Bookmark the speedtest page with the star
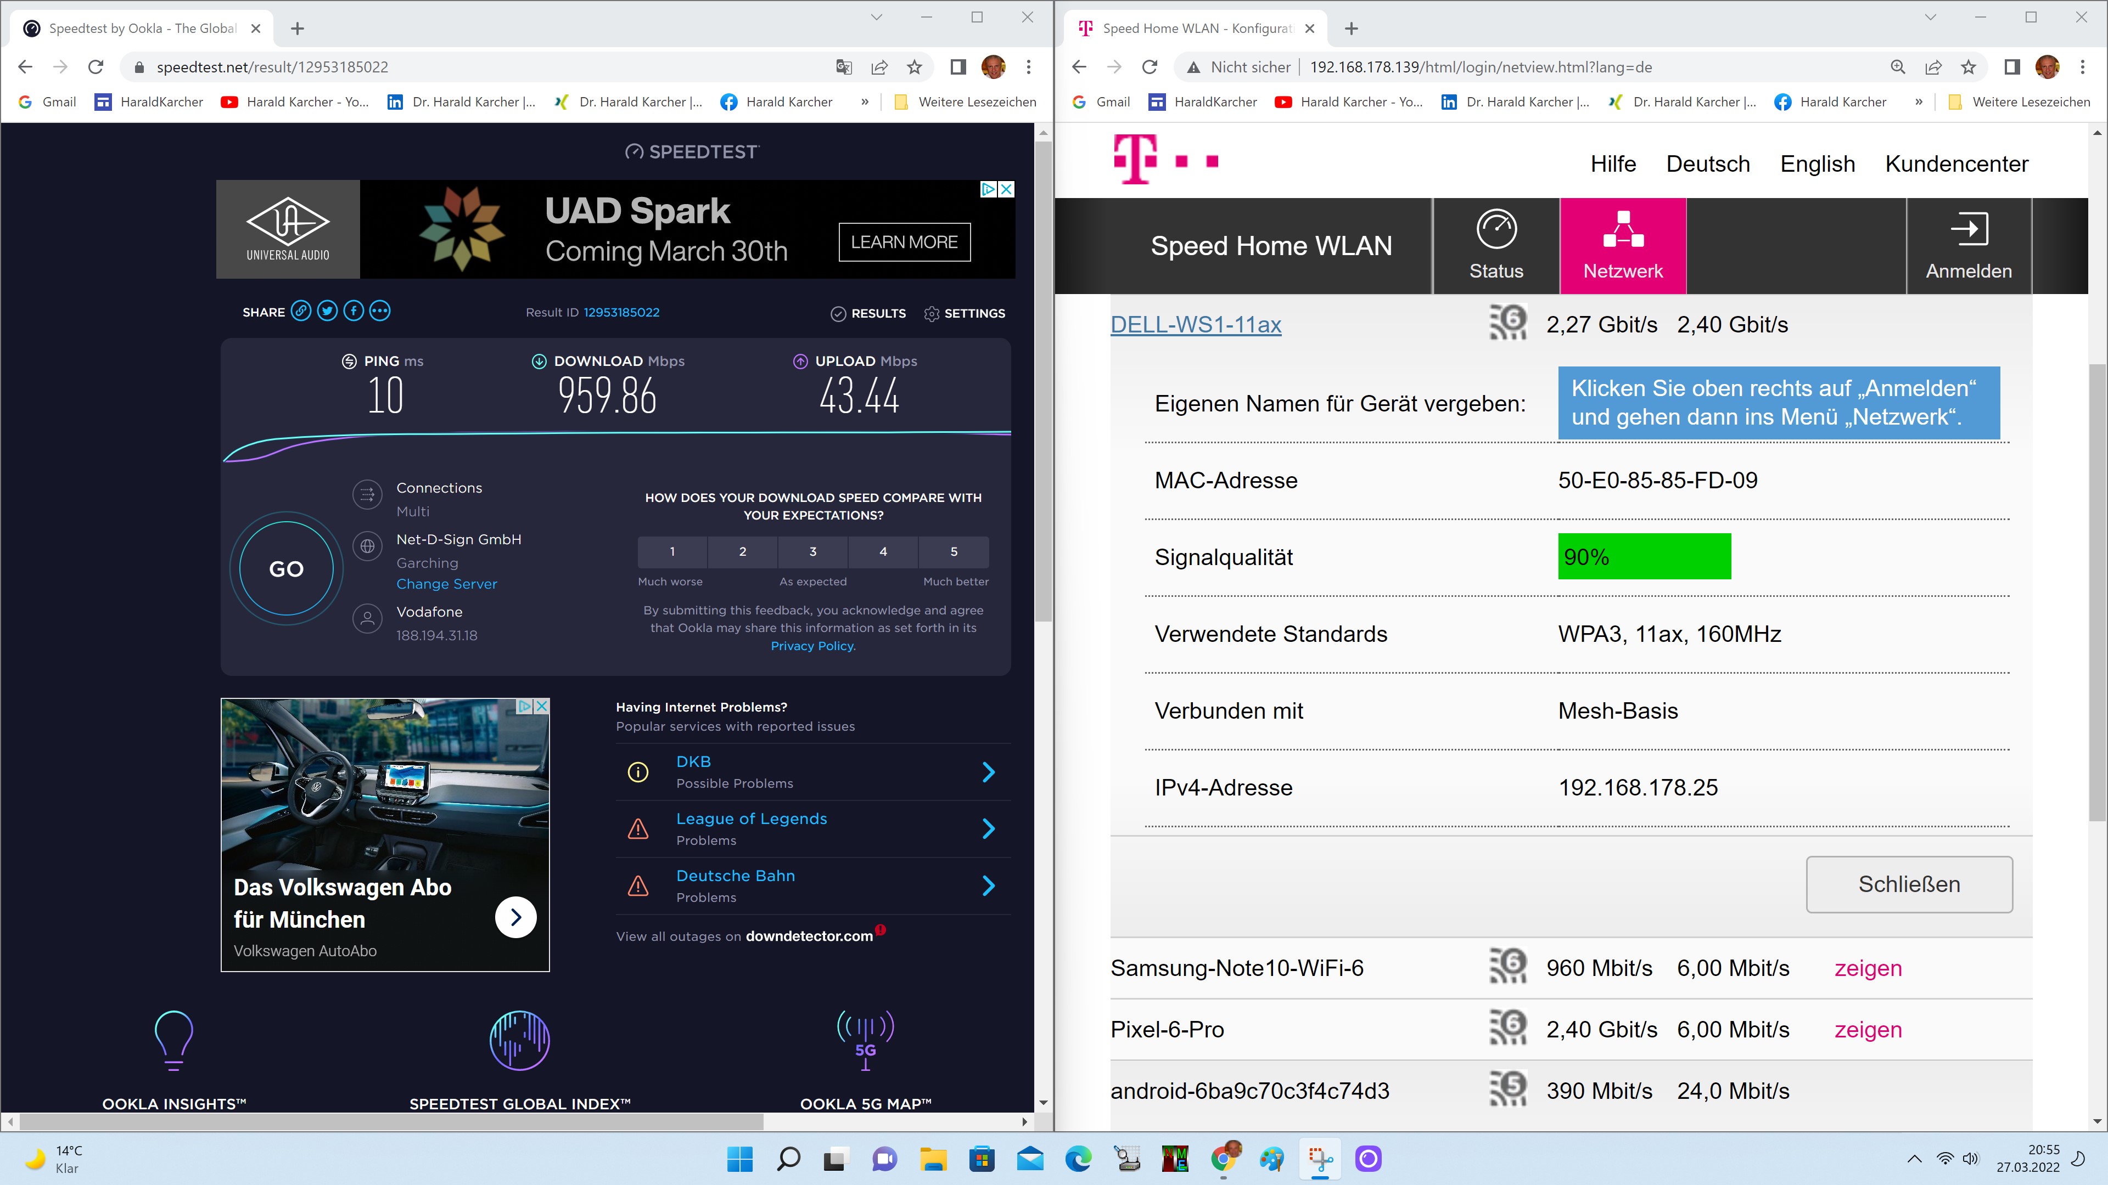The image size is (2108, 1185). 914,67
